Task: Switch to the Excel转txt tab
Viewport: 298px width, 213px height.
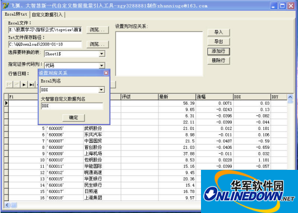Action: [x=16, y=14]
